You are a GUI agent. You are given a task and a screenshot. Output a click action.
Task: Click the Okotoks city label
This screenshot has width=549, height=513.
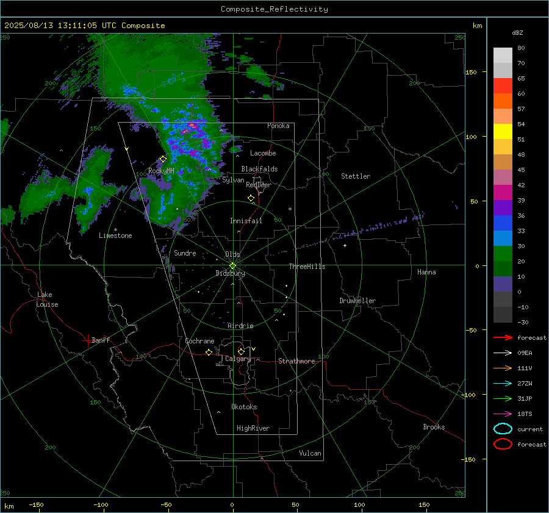coord(244,407)
